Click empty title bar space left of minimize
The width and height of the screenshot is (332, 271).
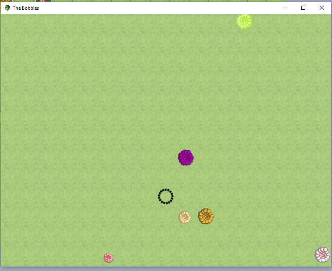point(162,8)
